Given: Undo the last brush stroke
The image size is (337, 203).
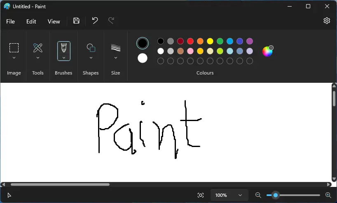Looking at the screenshot, I should [x=95, y=21].
